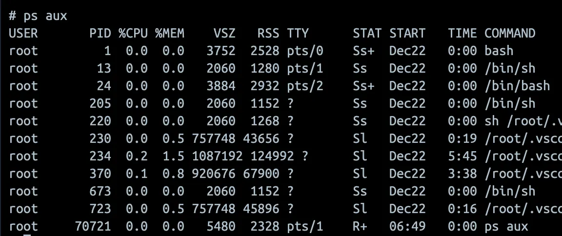Click RSS value 1268
The width and height of the screenshot is (562, 236).
265,121
